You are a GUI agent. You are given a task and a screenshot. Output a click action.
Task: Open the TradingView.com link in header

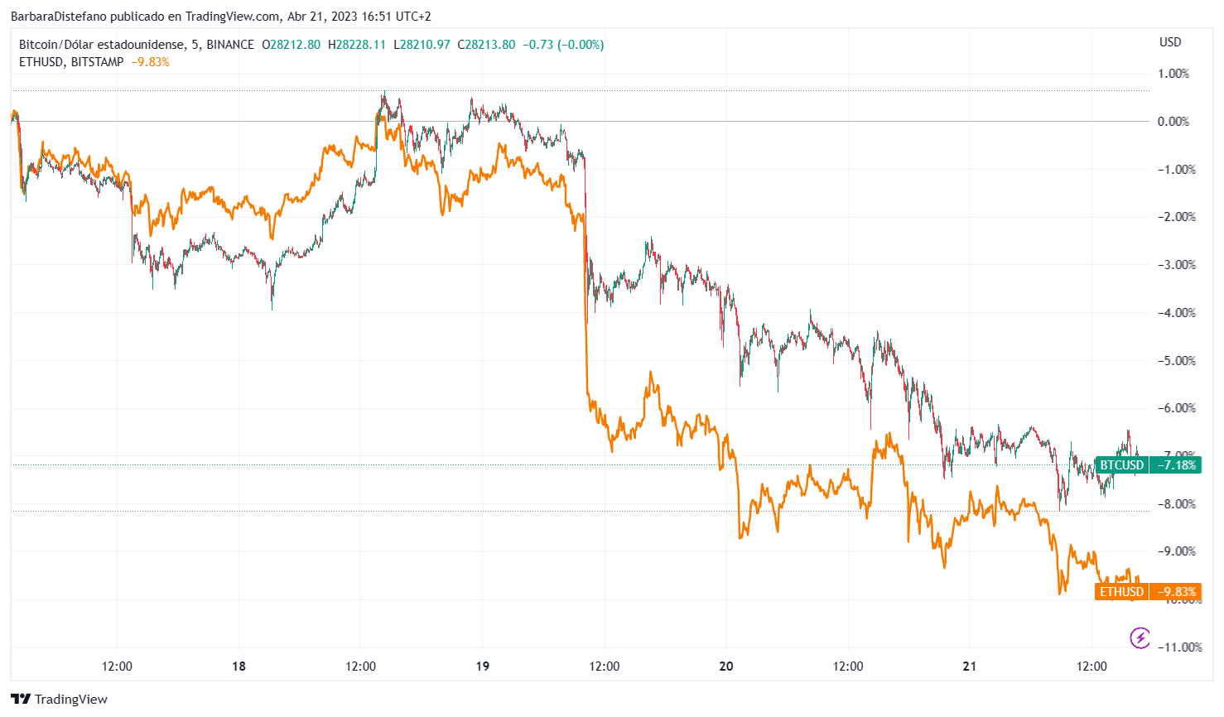coord(233,17)
